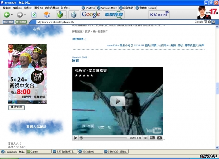The width and height of the screenshot is (219, 159).
Task: Open the 檢視(V) menu
Action: point(28,8)
